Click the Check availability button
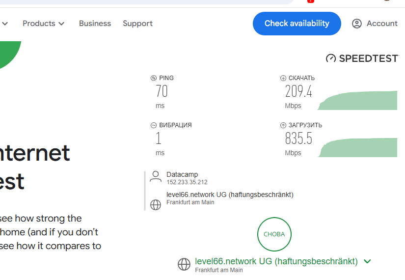 [x=297, y=24]
